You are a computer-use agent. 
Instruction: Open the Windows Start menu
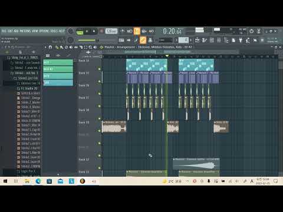click(x=5, y=181)
